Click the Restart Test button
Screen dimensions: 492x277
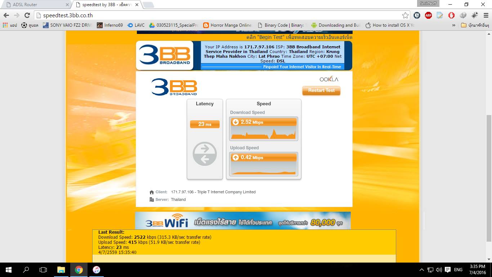coord(321,91)
